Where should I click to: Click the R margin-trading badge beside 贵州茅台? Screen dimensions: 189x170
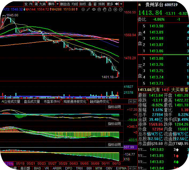point(140,5)
